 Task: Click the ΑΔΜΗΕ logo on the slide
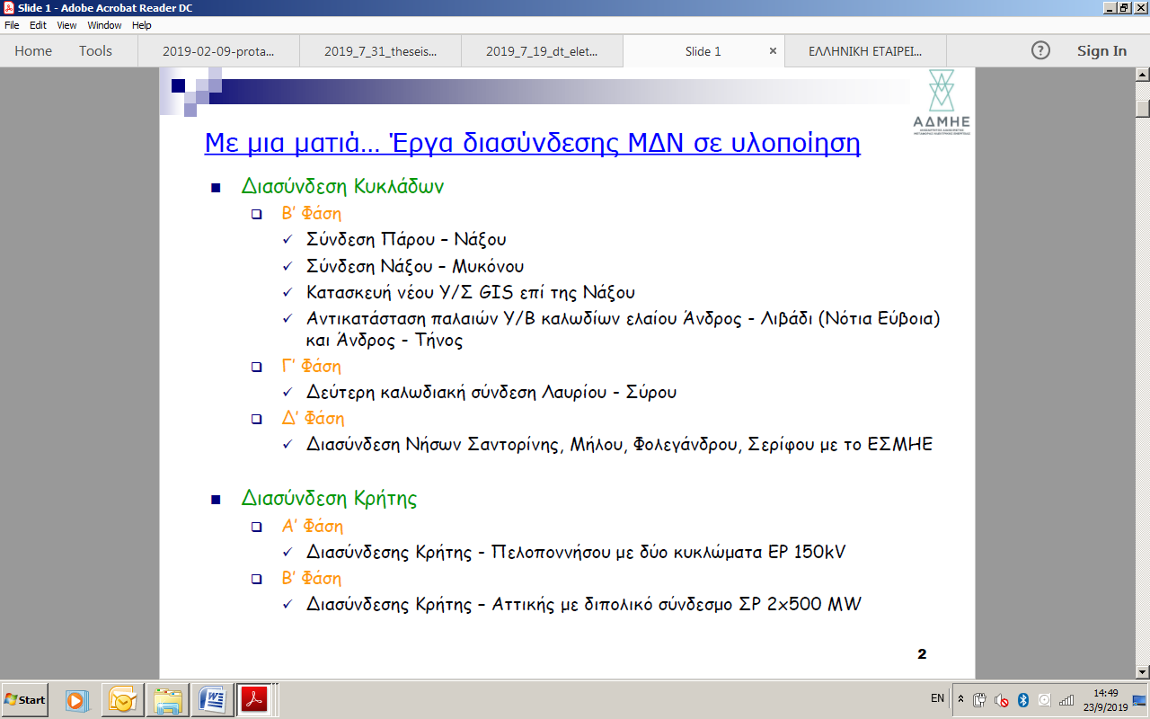(x=941, y=102)
